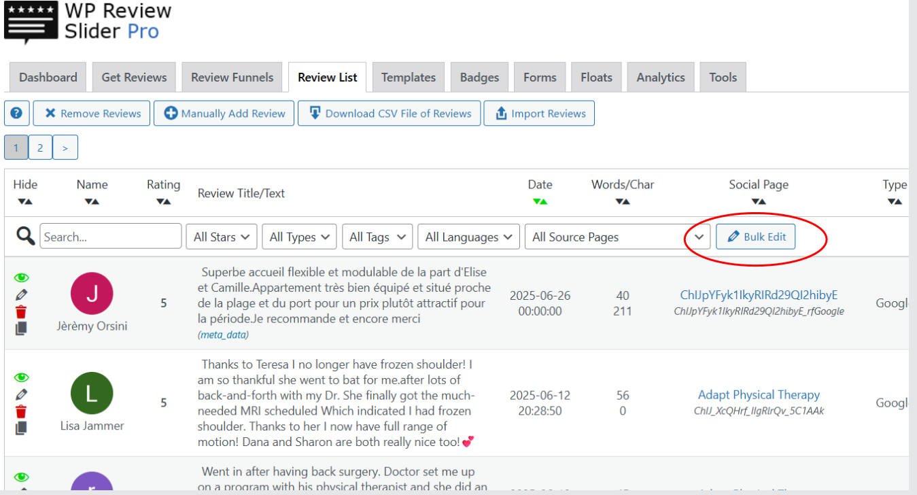
Task: Sort reviews by Name column arrows
Action: 92,201
